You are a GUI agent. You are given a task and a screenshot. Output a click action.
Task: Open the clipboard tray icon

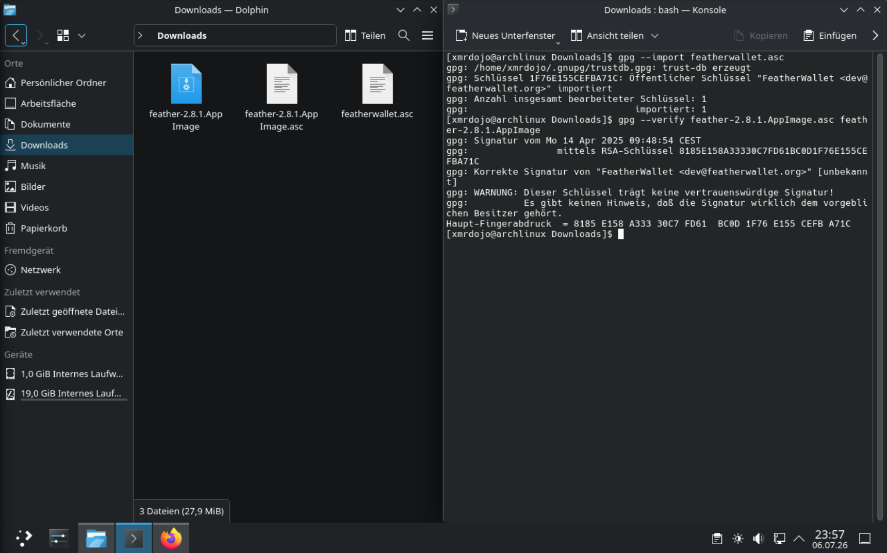click(717, 539)
